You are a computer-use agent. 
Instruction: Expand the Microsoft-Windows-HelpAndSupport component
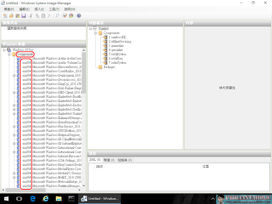coord(14,135)
